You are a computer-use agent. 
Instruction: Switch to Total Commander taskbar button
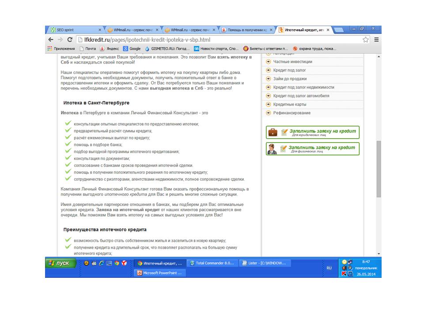(x=213, y=263)
